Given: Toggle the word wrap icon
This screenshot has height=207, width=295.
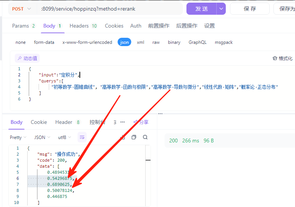Looking at the screenshot, I should coord(82,137).
